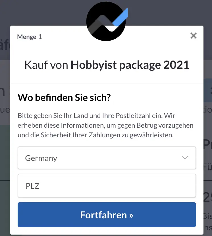Expand country list via chevron arrow
Screen dimensions: 212x236
[185, 158]
